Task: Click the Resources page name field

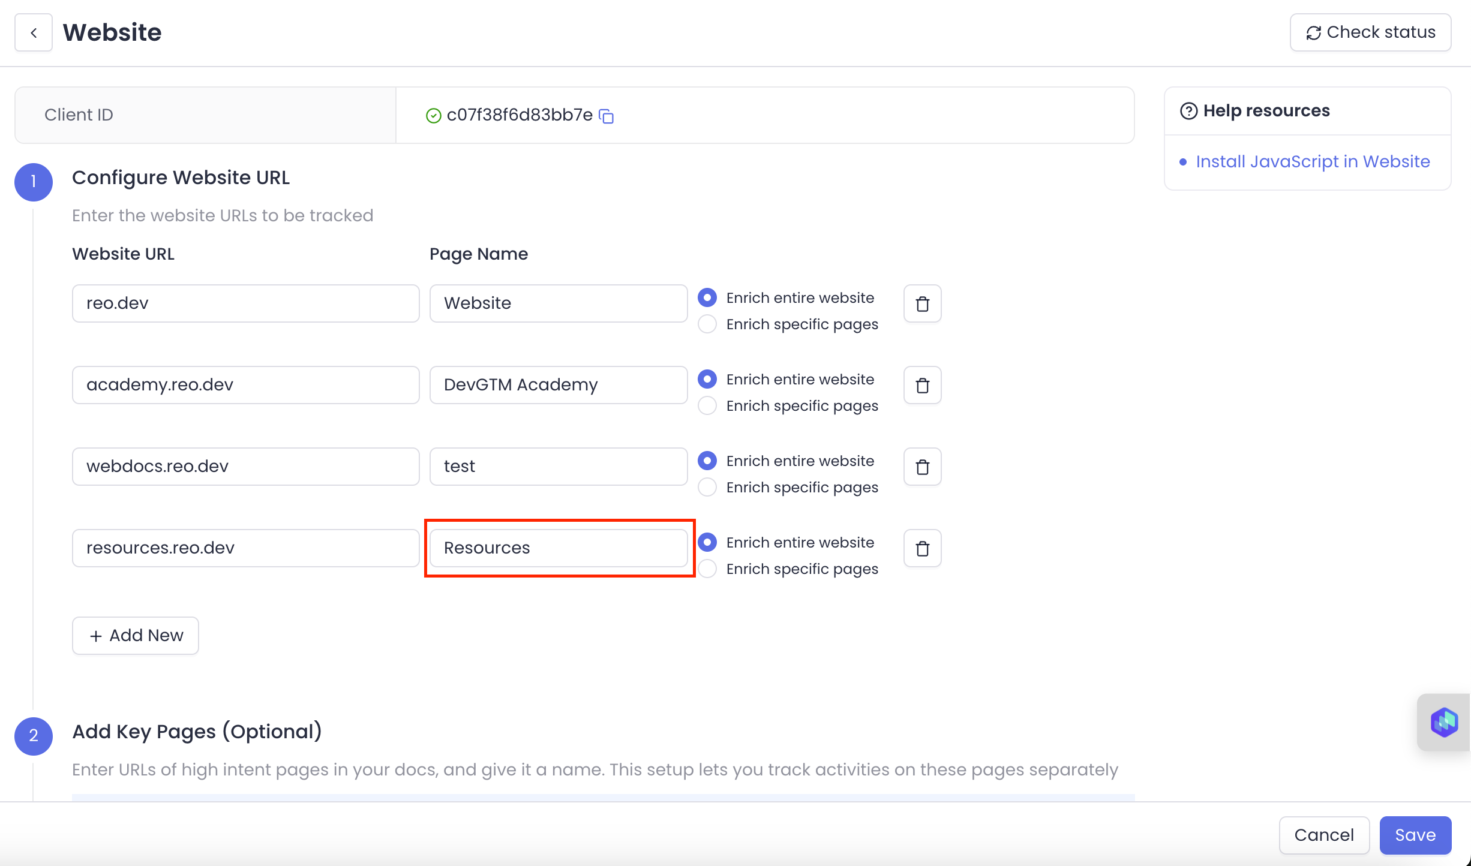Action: (559, 548)
